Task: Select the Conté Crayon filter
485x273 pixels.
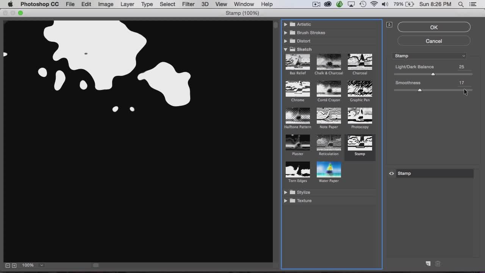Action: pos(329,89)
